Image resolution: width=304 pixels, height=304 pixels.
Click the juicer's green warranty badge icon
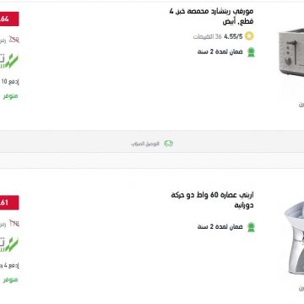(x=251, y=227)
